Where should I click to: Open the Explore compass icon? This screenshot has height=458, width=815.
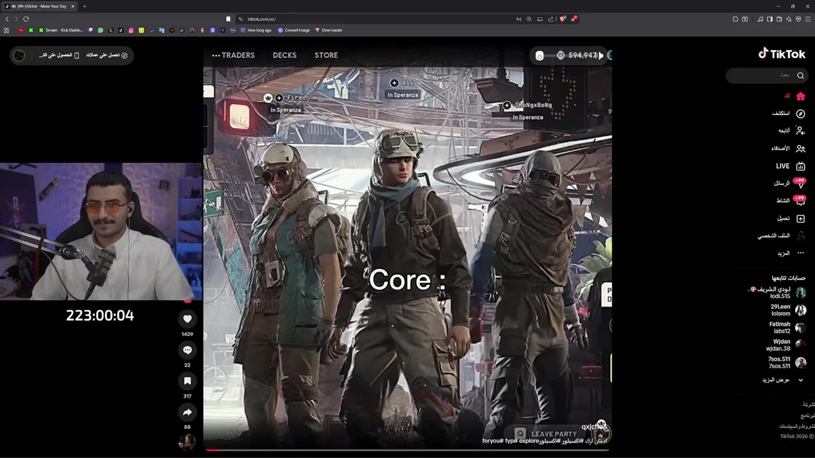pos(800,113)
